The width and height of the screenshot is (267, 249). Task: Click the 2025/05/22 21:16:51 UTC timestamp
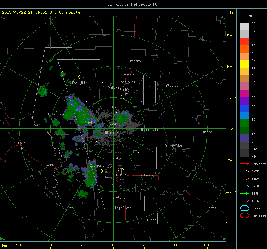pyautogui.click(x=41, y=12)
